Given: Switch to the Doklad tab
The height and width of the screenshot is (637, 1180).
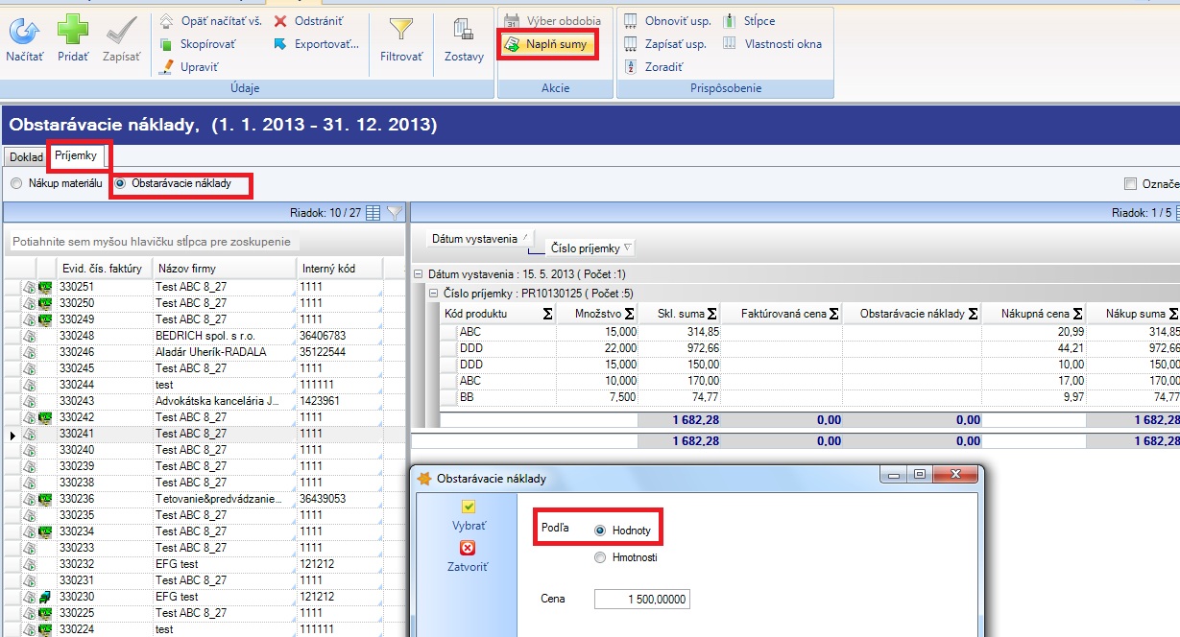Looking at the screenshot, I should coord(26,156).
